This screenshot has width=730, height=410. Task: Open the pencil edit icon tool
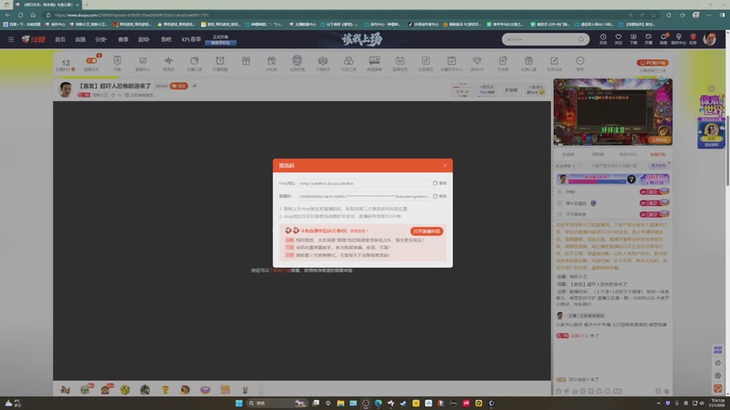click(x=554, y=61)
